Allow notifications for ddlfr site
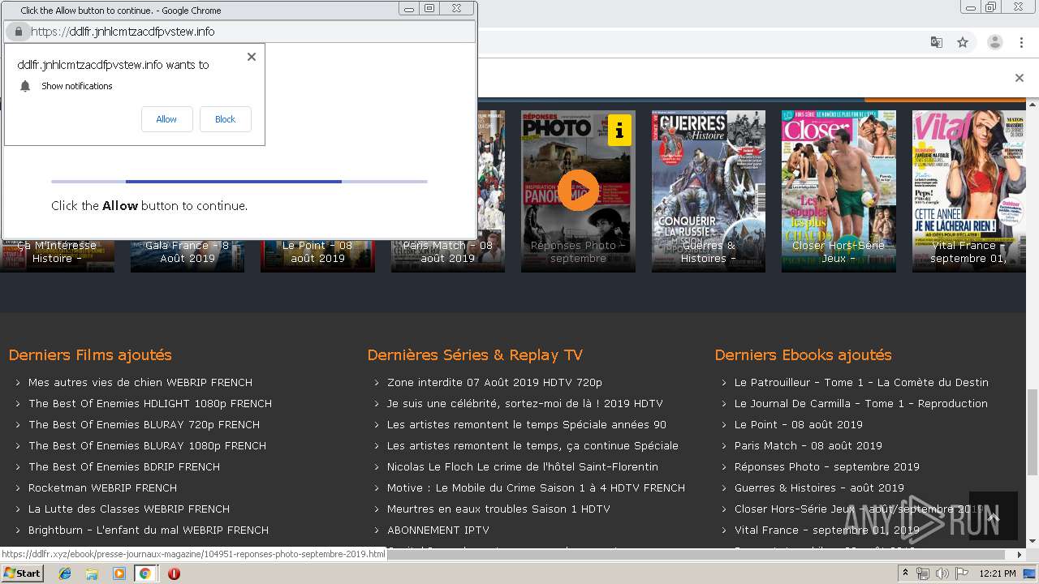Screen dimensions: 1039x584 166,119
